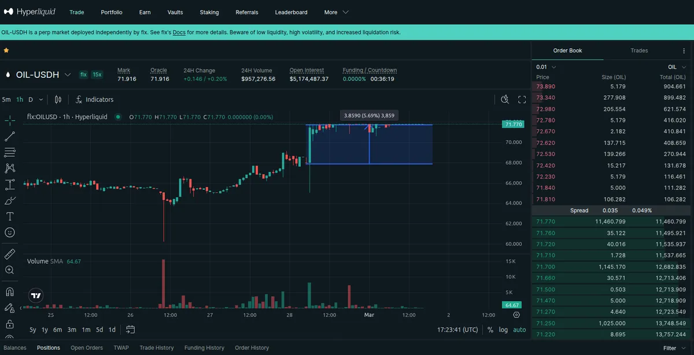Open order book three-dot options menu

pyautogui.click(x=684, y=51)
